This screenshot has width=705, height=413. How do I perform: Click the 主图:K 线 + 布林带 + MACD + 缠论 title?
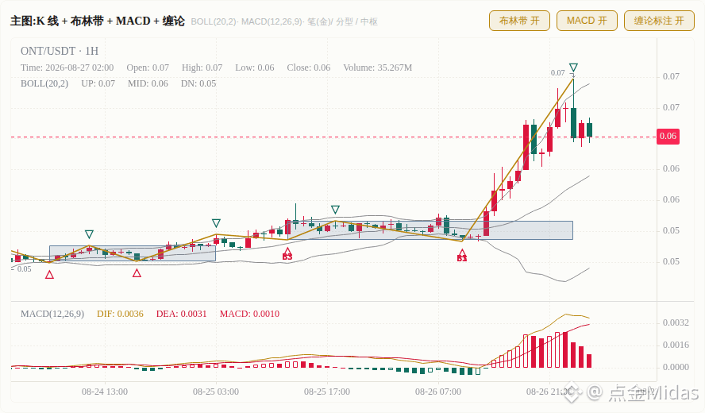click(97, 21)
